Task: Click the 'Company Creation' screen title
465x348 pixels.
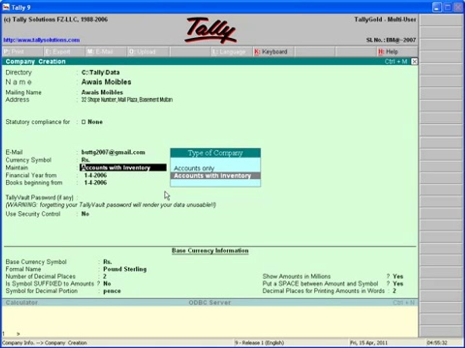Action: click(x=35, y=61)
